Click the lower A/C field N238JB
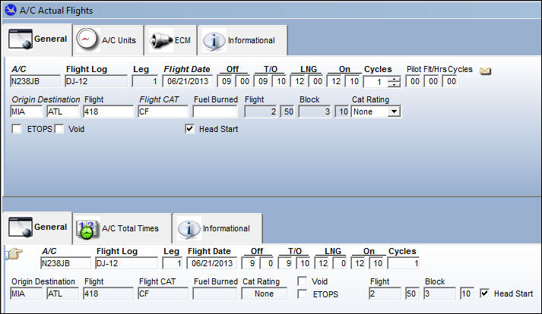The width and height of the screenshot is (542, 314). [x=65, y=263]
